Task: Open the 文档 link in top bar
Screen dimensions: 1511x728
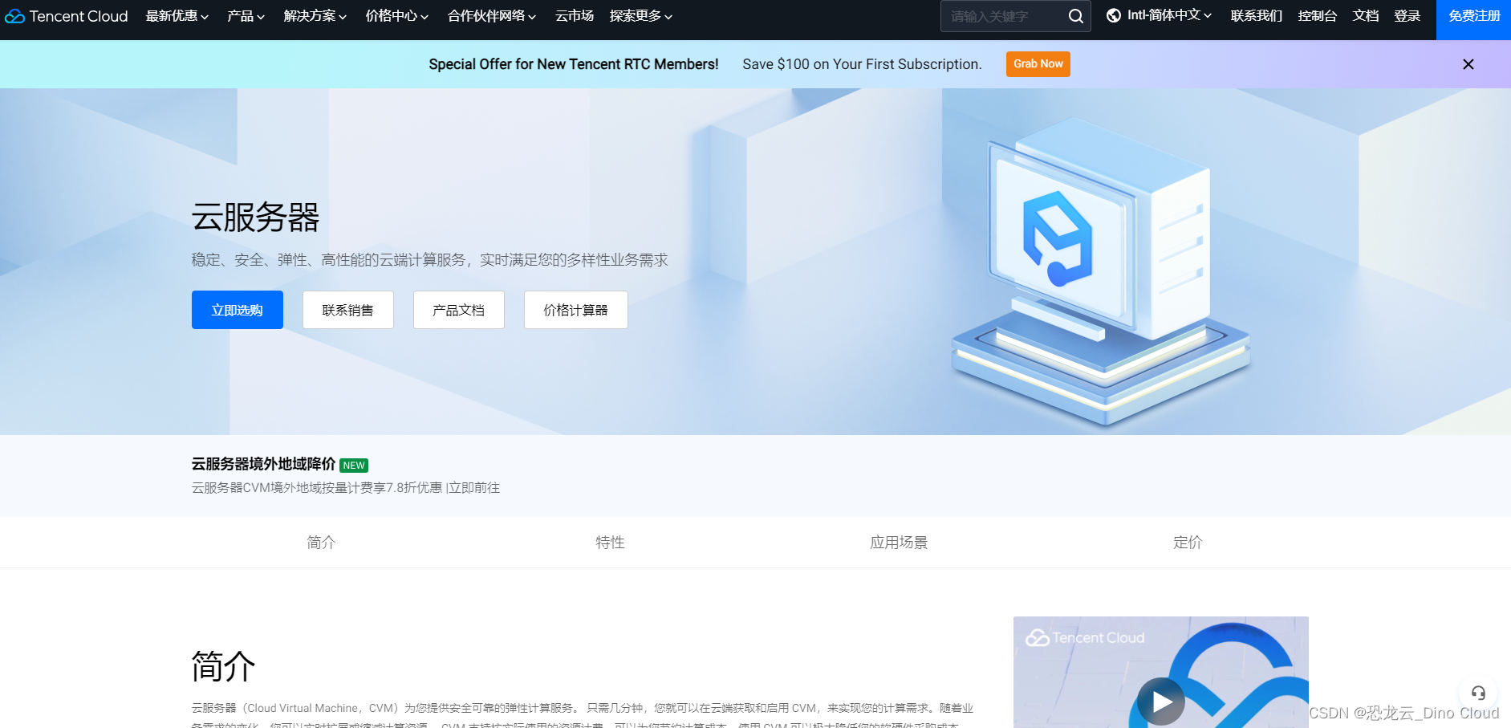Action: pyautogui.click(x=1366, y=16)
